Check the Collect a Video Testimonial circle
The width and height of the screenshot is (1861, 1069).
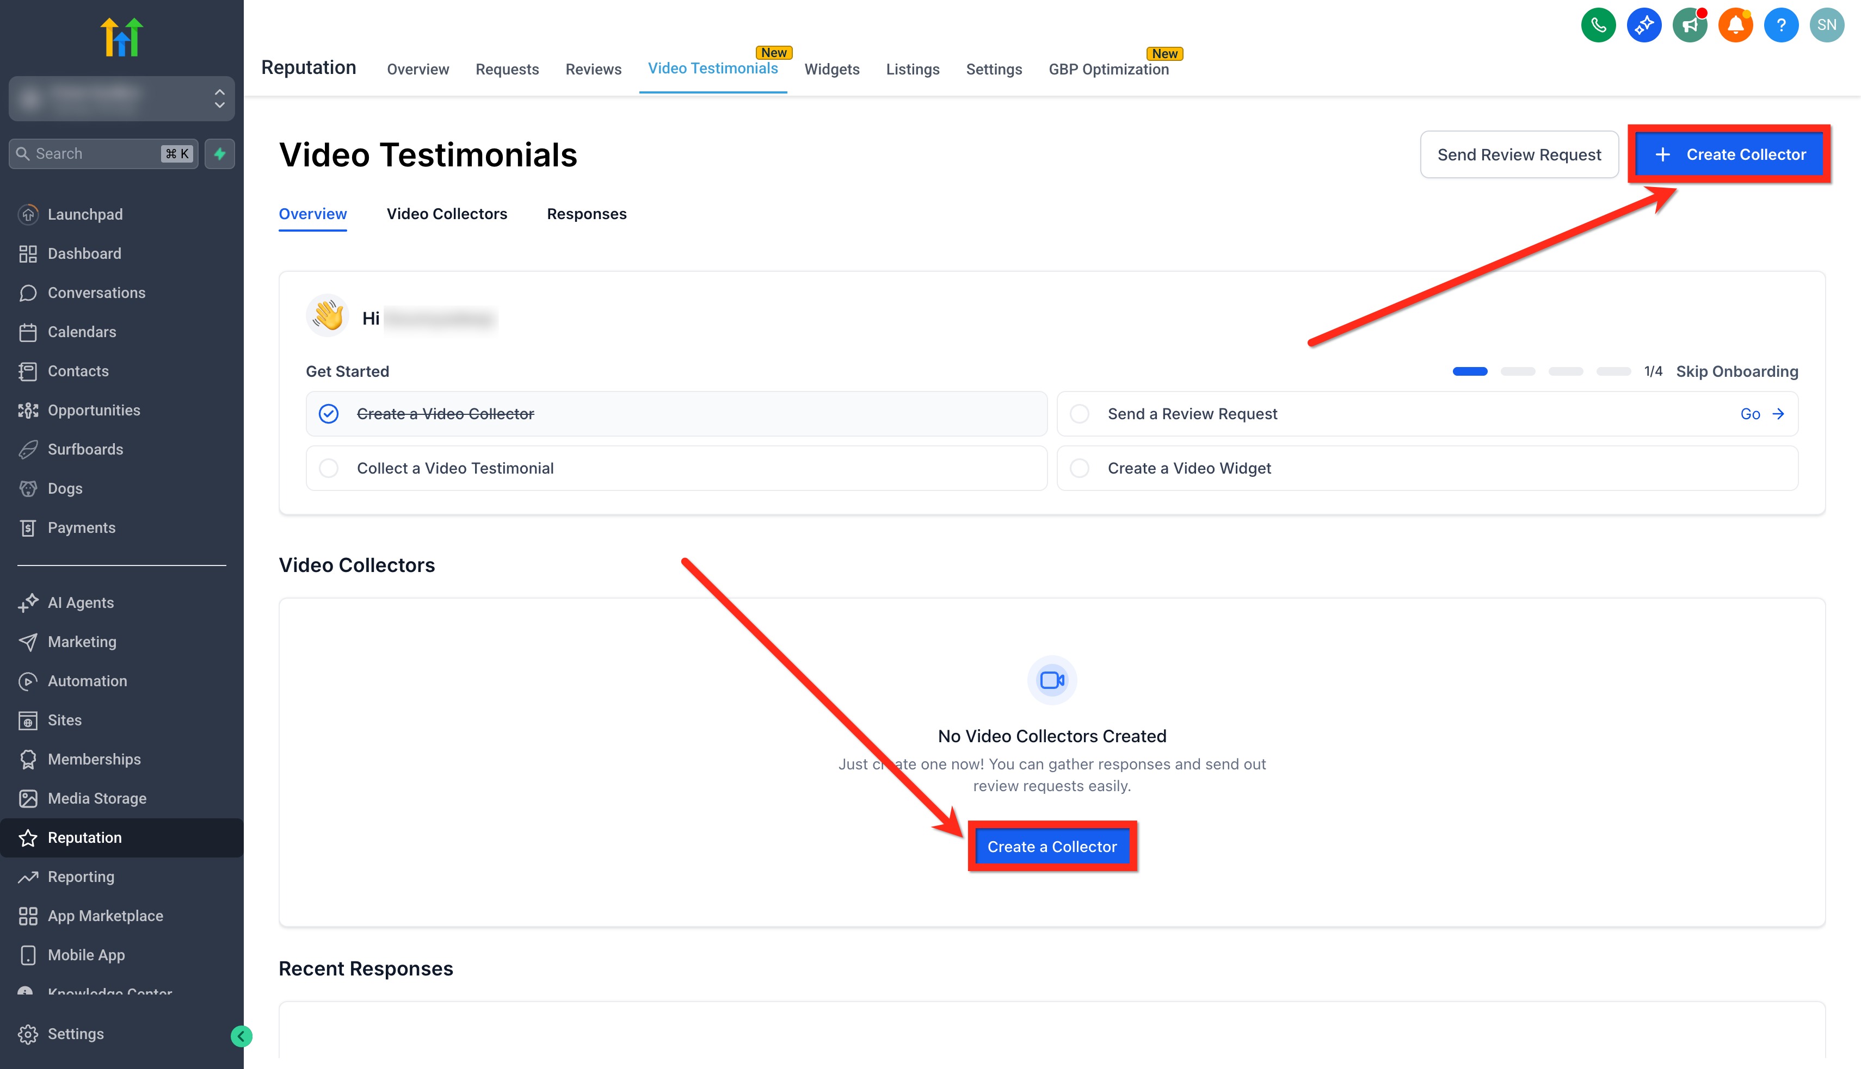pyautogui.click(x=329, y=468)
